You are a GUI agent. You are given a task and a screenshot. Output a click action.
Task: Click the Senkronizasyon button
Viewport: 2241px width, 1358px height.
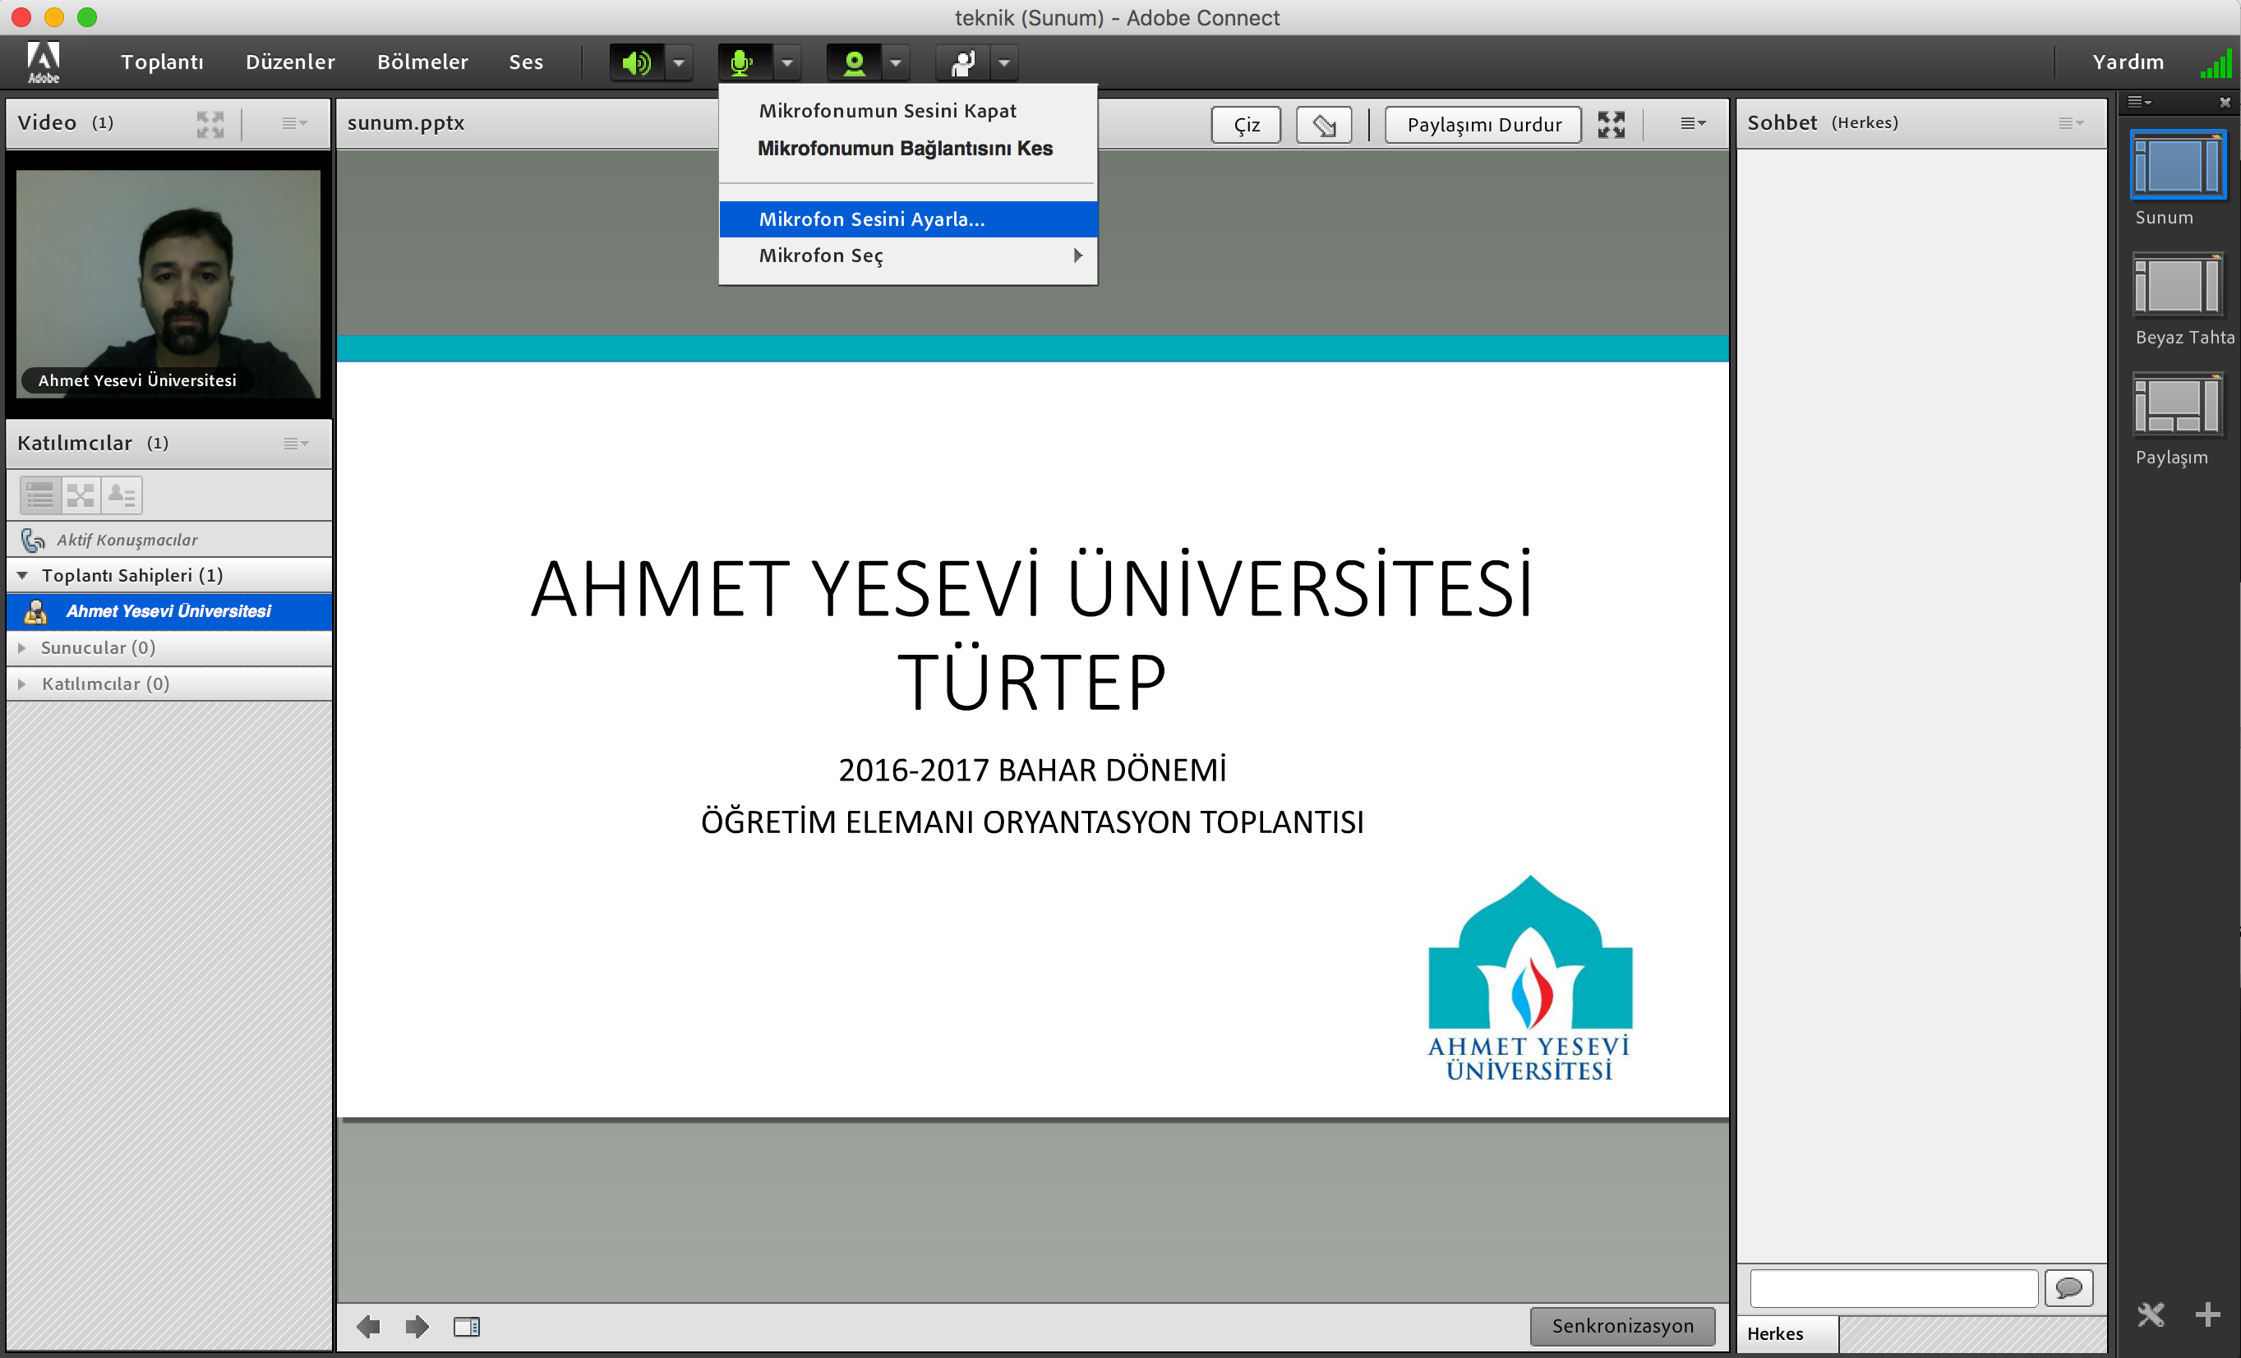[x=1622, y=1326]
